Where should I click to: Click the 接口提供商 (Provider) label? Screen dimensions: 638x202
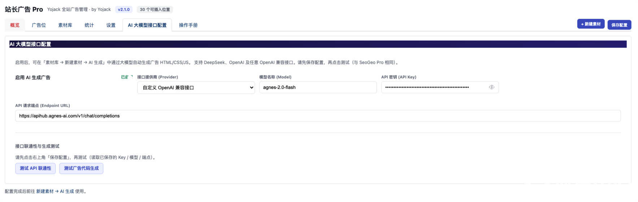tap(157, 77)
